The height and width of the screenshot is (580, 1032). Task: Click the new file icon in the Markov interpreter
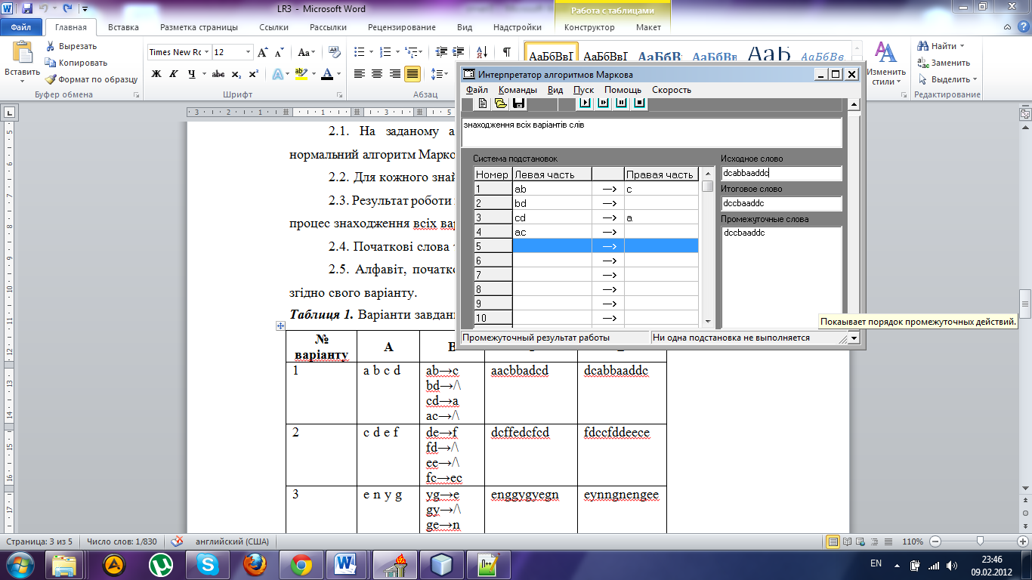(x=483, y=103)
